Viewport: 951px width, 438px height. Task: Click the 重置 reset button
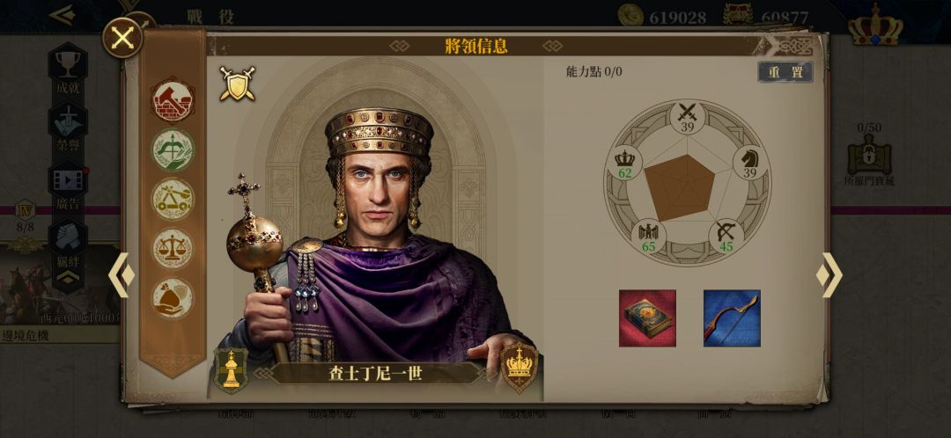pos(785,72)
